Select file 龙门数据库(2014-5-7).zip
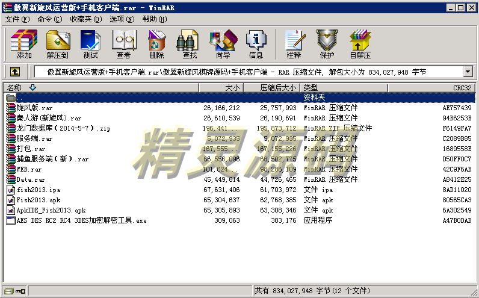Viewport: 479px width, 298px height. pos(64,128)
